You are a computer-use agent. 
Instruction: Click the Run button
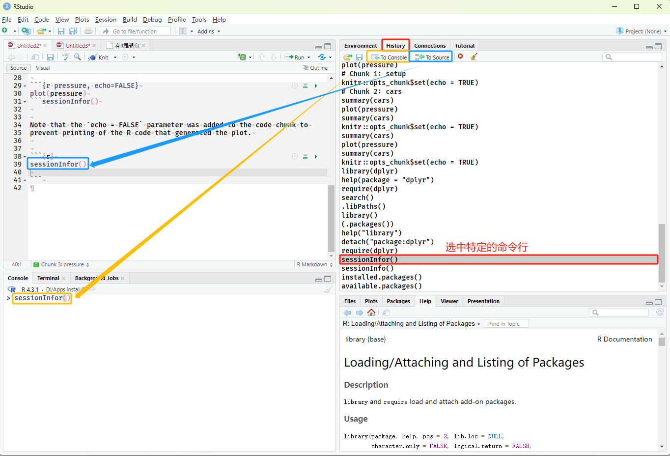(295, 57)
